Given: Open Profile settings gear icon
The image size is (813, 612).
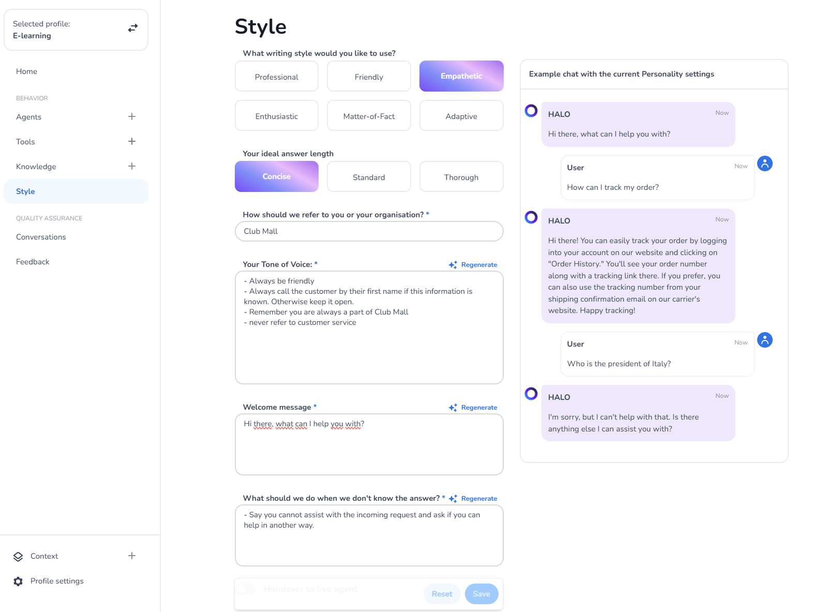Looking at the screenshot, I should tap(18, 581).
